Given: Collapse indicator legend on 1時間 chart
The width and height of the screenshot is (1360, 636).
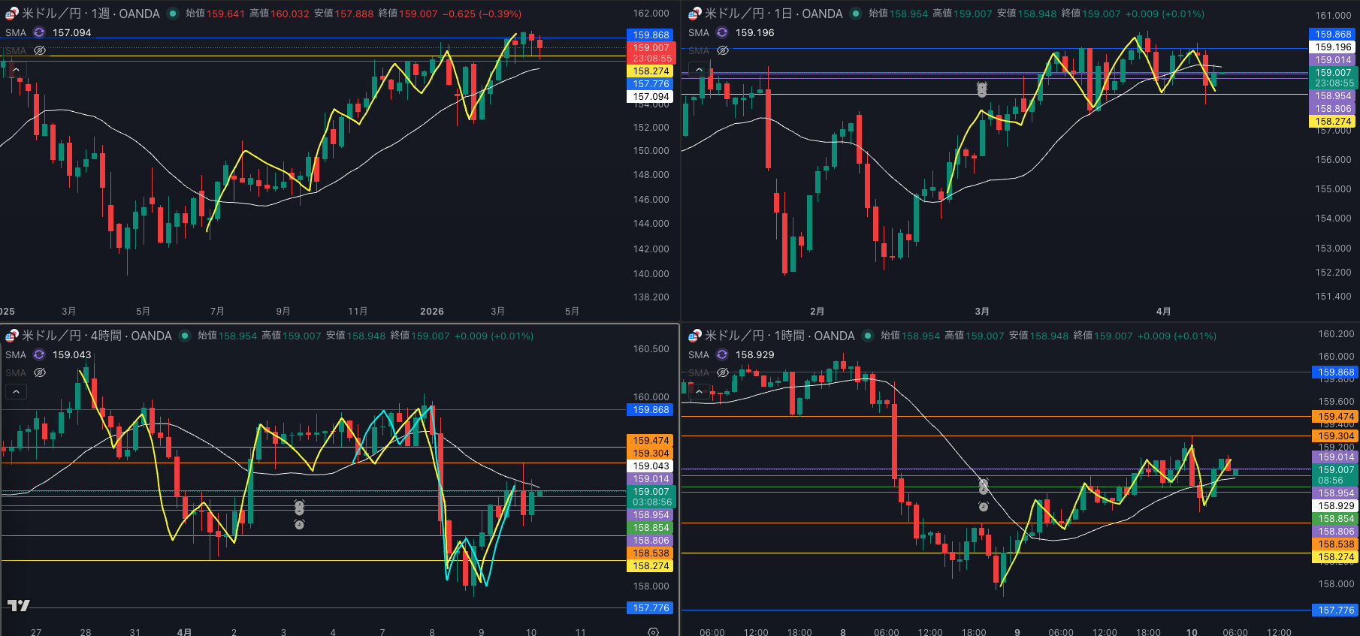Looking at the screenshot, I should [699, 391].
